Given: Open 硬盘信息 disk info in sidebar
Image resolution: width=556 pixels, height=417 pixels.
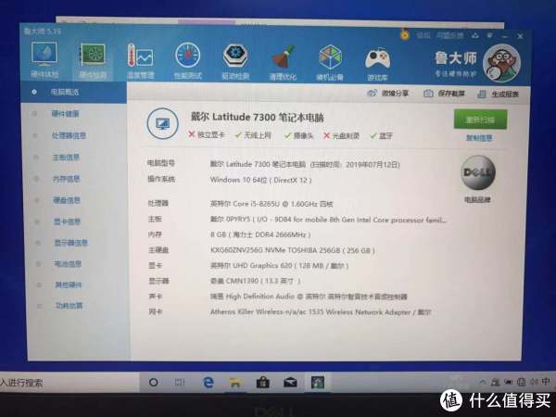Looking at the screenshot, I should pyautogui.click(x=67, y=200).
